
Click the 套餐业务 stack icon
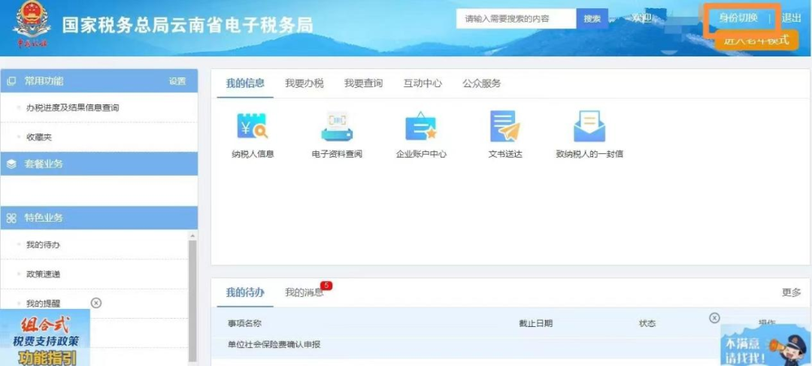click(x=11, y=164)
